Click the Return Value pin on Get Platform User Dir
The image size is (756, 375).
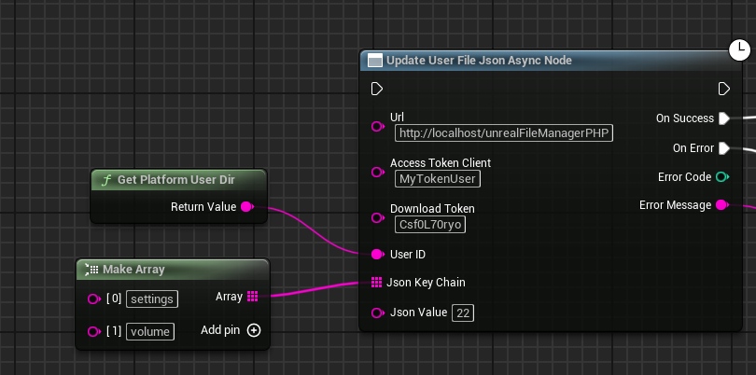246,207
